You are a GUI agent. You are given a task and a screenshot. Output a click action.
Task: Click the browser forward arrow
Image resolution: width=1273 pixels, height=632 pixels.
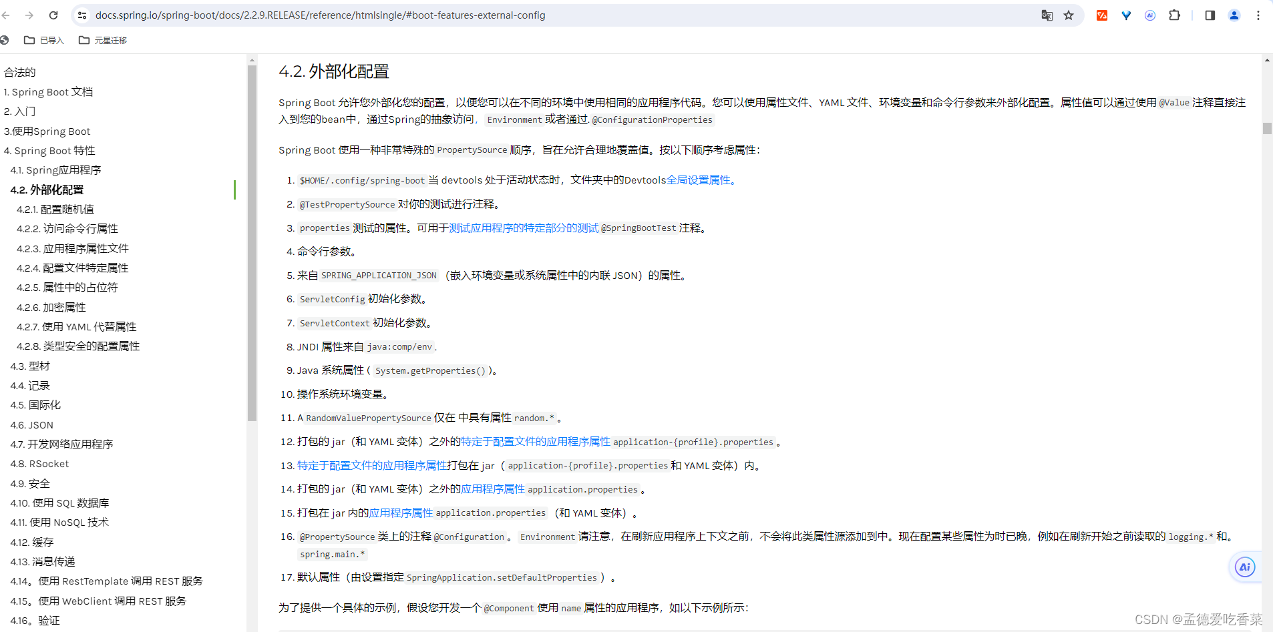coord(29,15)
